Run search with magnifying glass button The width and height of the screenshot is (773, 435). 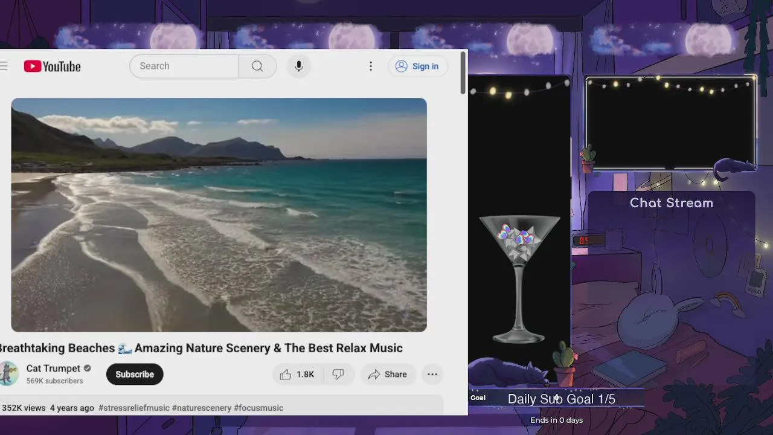click(257, 66)
